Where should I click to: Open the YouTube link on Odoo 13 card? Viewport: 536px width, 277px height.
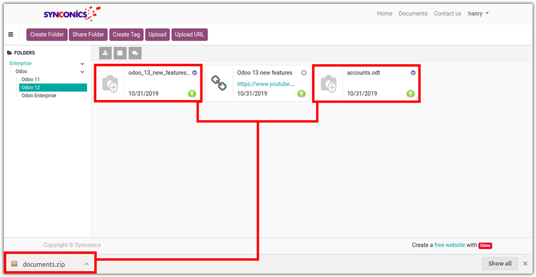click(266, 84)
